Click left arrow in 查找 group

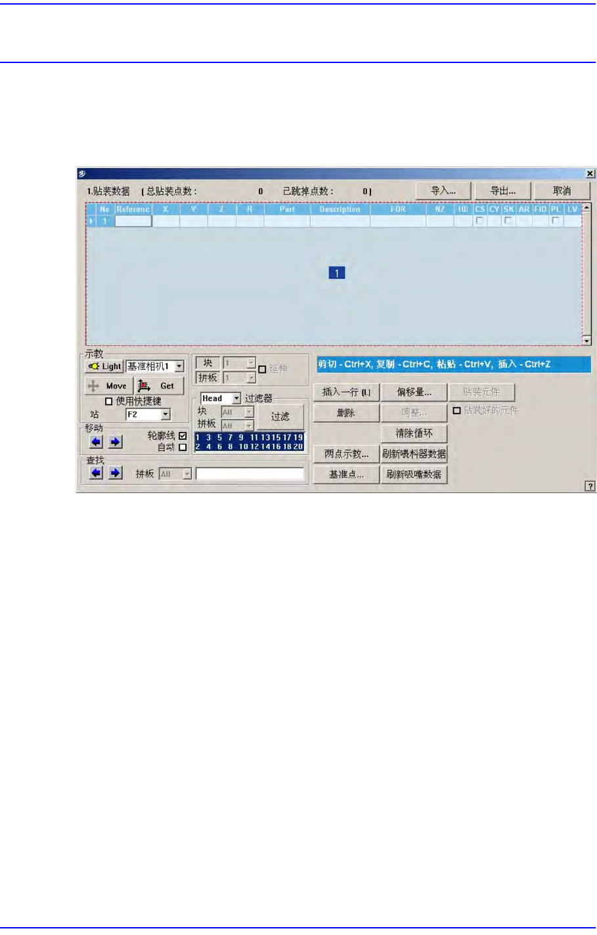click(96, 473)
